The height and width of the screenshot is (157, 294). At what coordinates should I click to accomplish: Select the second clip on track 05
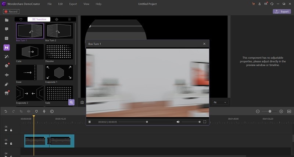click(62, 141)
